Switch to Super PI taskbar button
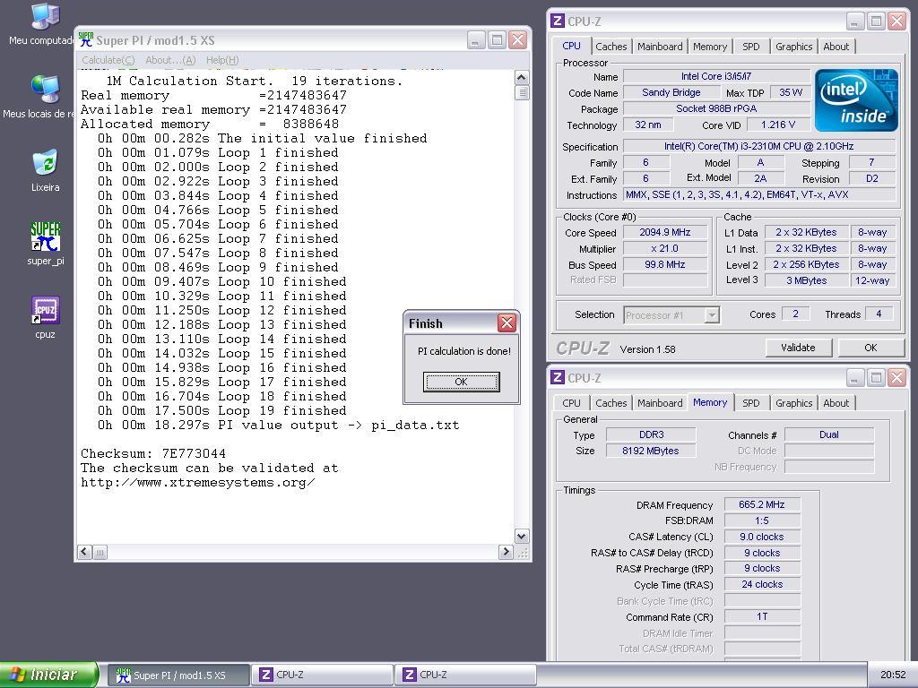Image resolution: width=918 pixels, height=688 pixels. click(178, 675)
